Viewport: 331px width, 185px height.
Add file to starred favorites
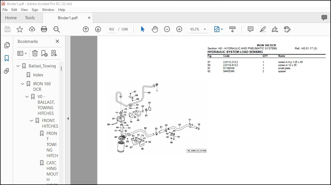click(20, 29)
